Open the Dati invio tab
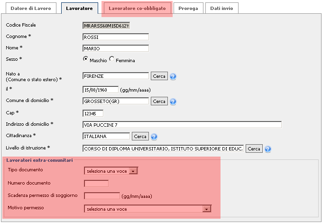Image resolution: width=322 pixels, height=223 pixels. tap(222, 8)
